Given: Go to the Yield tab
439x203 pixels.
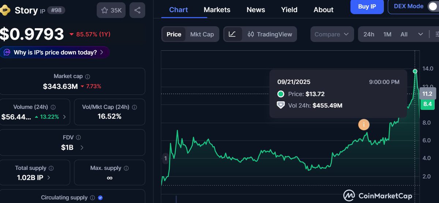Looking at the screenshot, I should (289, 10).
